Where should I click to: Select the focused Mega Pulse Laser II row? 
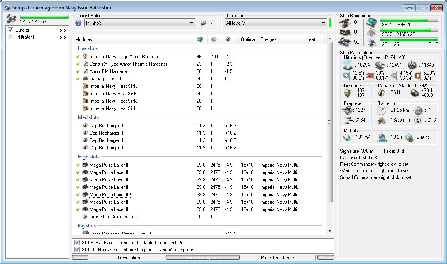198,195
